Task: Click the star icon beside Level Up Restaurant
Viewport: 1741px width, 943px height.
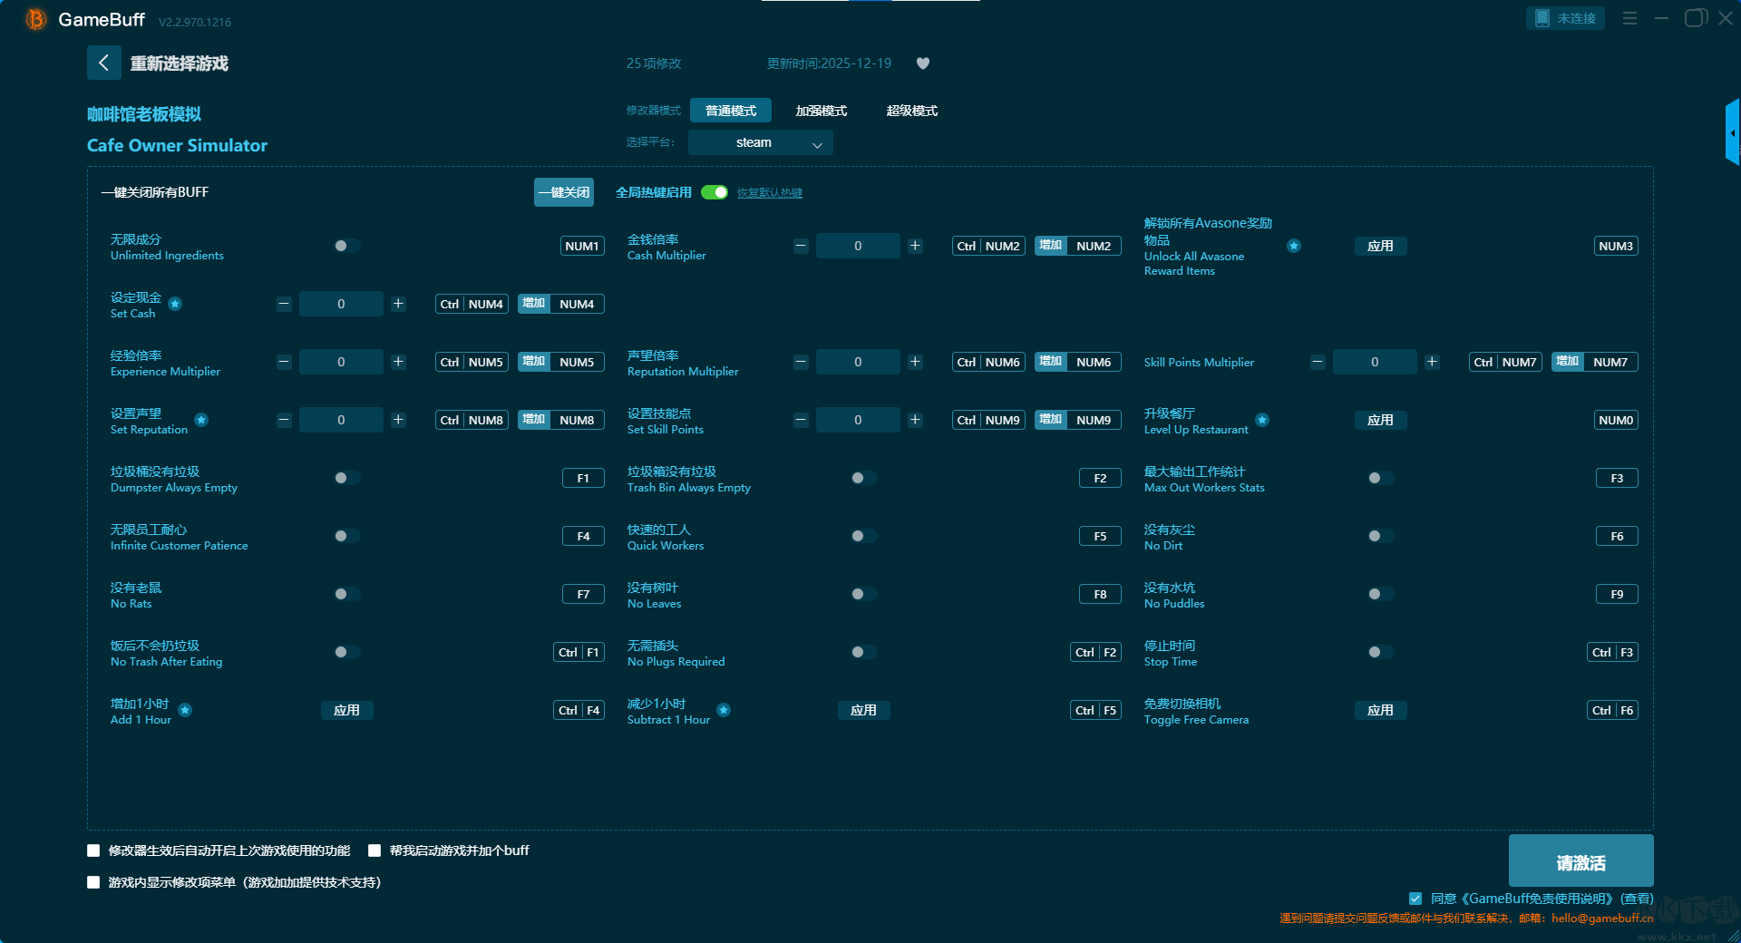Action: [1262, 420]
